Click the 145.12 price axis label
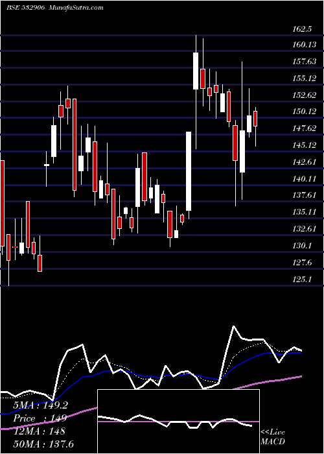Viewport: 324px width, 454px height. click(x=305, y=145)
